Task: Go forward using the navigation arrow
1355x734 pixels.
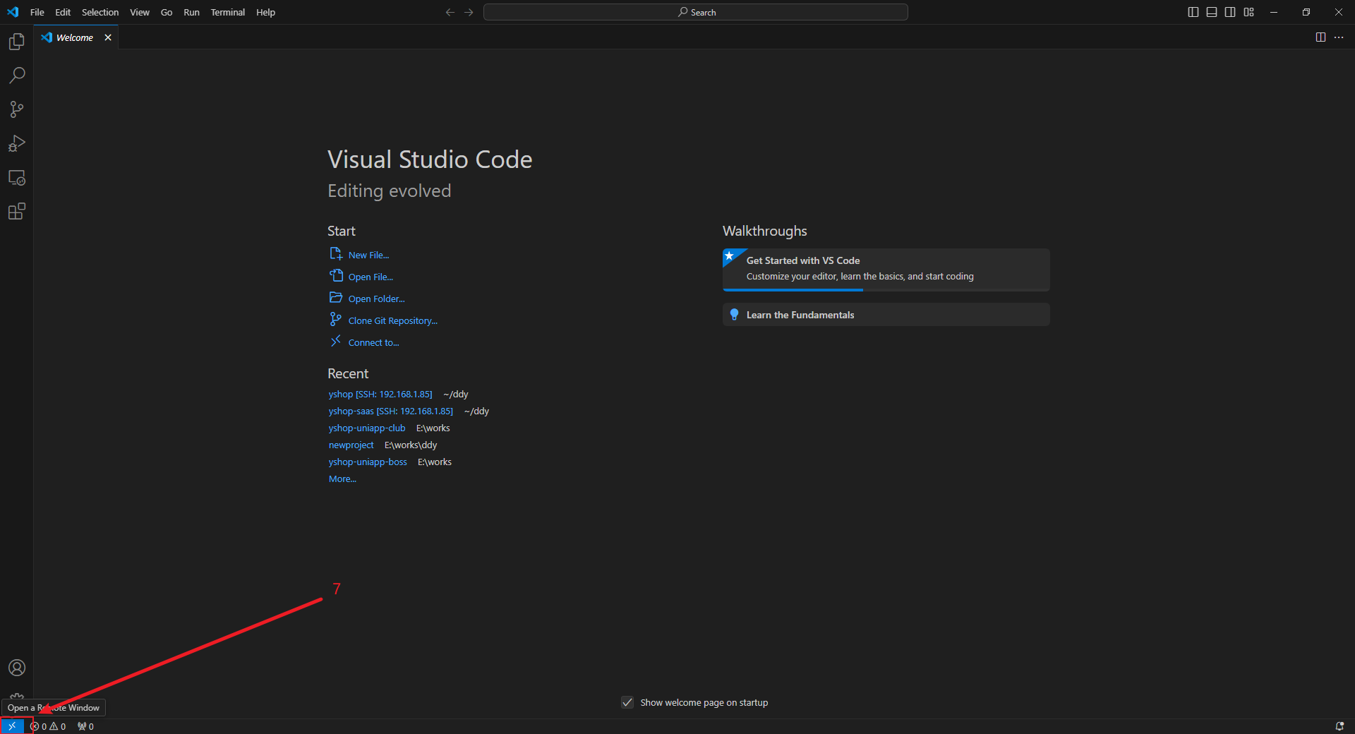Action: click(469, 12)
